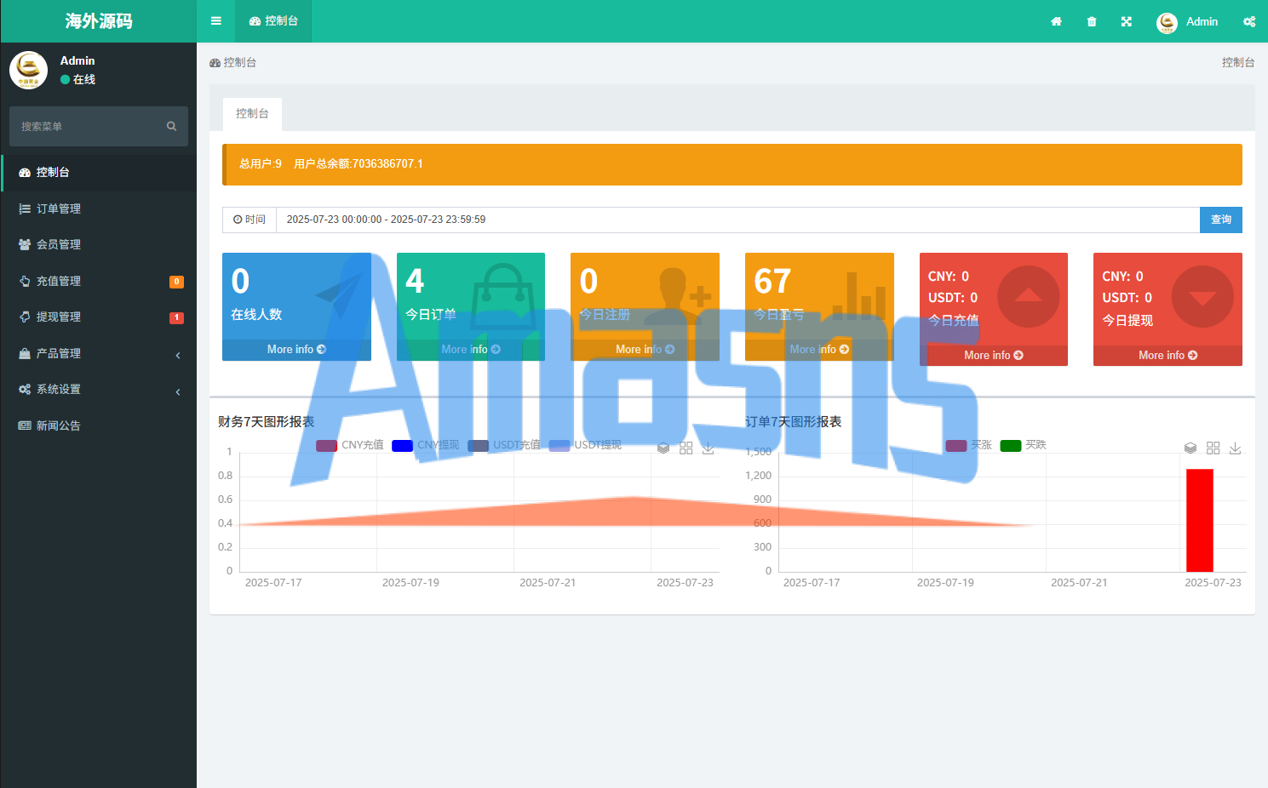Toggle 买跌 legend series in order chart
Image resolution: width=1268 pixels, height=788 pixels.
point(1023,445)
